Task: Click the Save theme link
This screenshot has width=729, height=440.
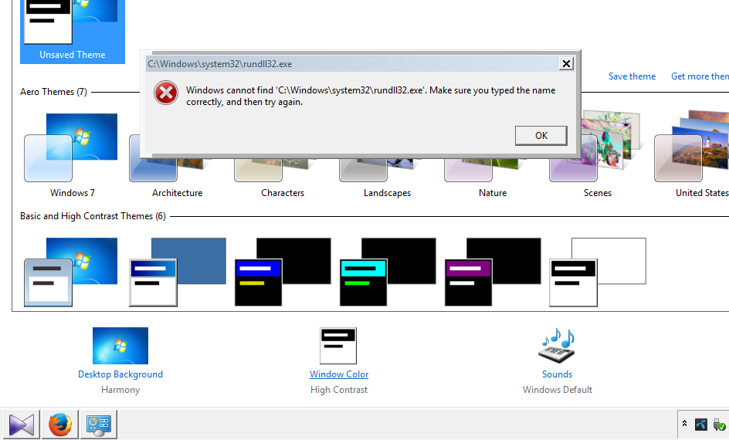Action: coord(632,76)
